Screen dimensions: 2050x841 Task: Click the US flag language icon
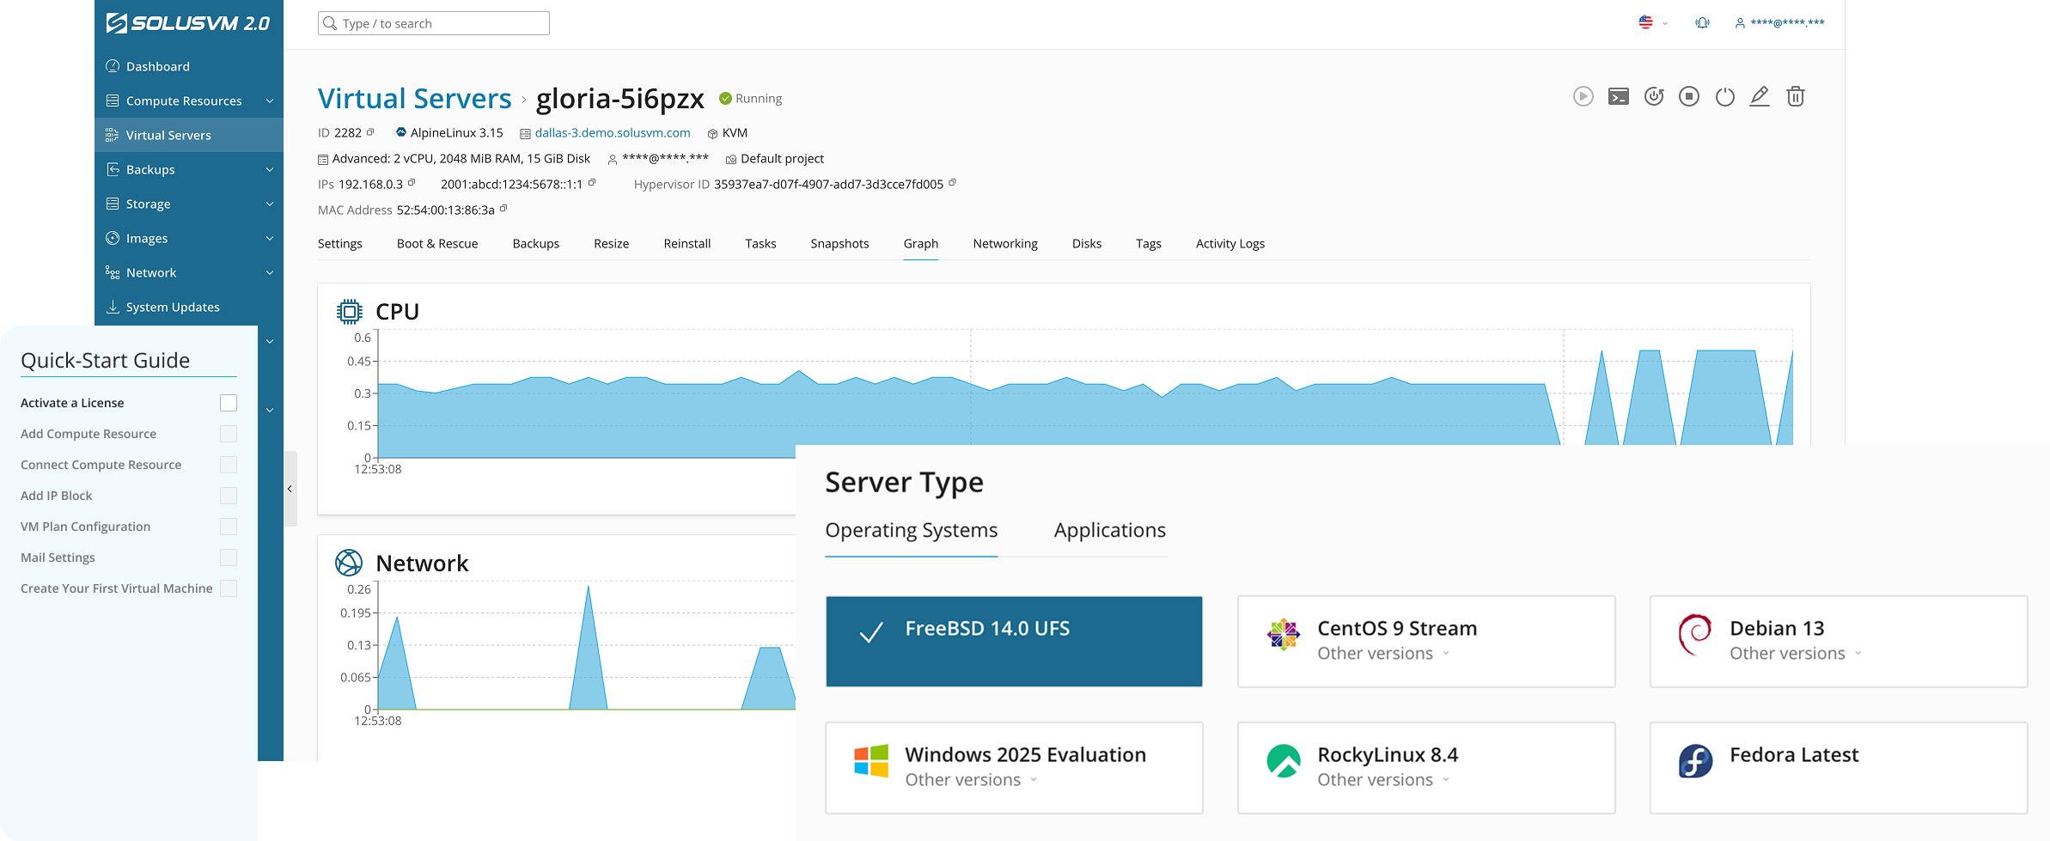pyautogui.click(x=1645, y=22)
